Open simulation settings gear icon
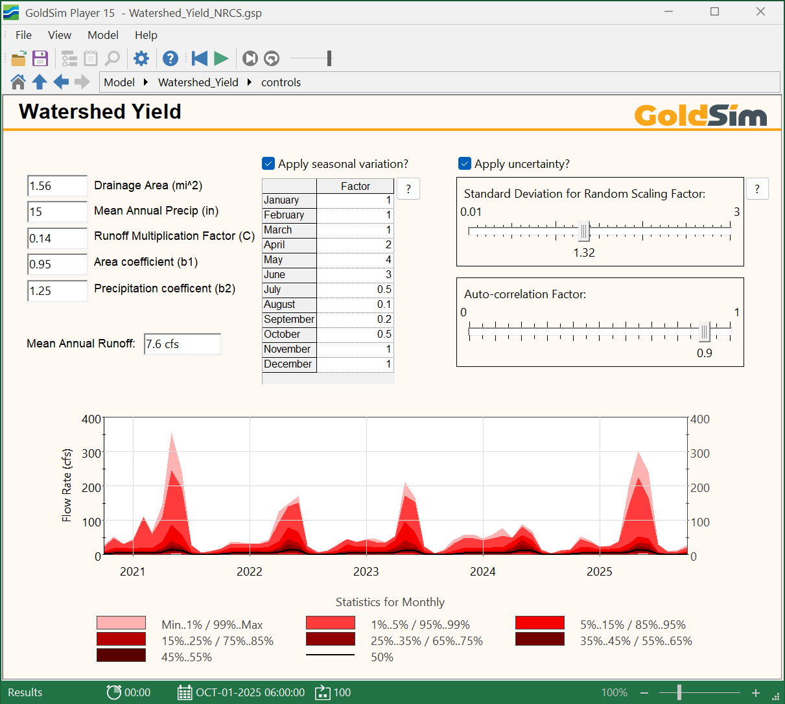 click(x=141, y=58)
